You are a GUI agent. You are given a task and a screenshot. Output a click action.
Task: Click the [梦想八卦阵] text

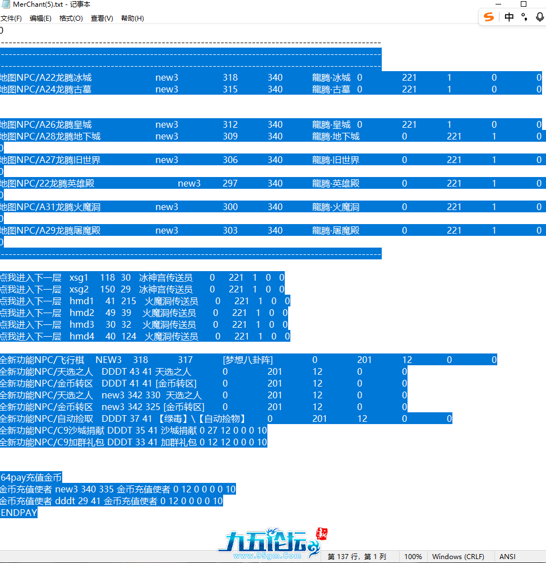pos(248,360)
